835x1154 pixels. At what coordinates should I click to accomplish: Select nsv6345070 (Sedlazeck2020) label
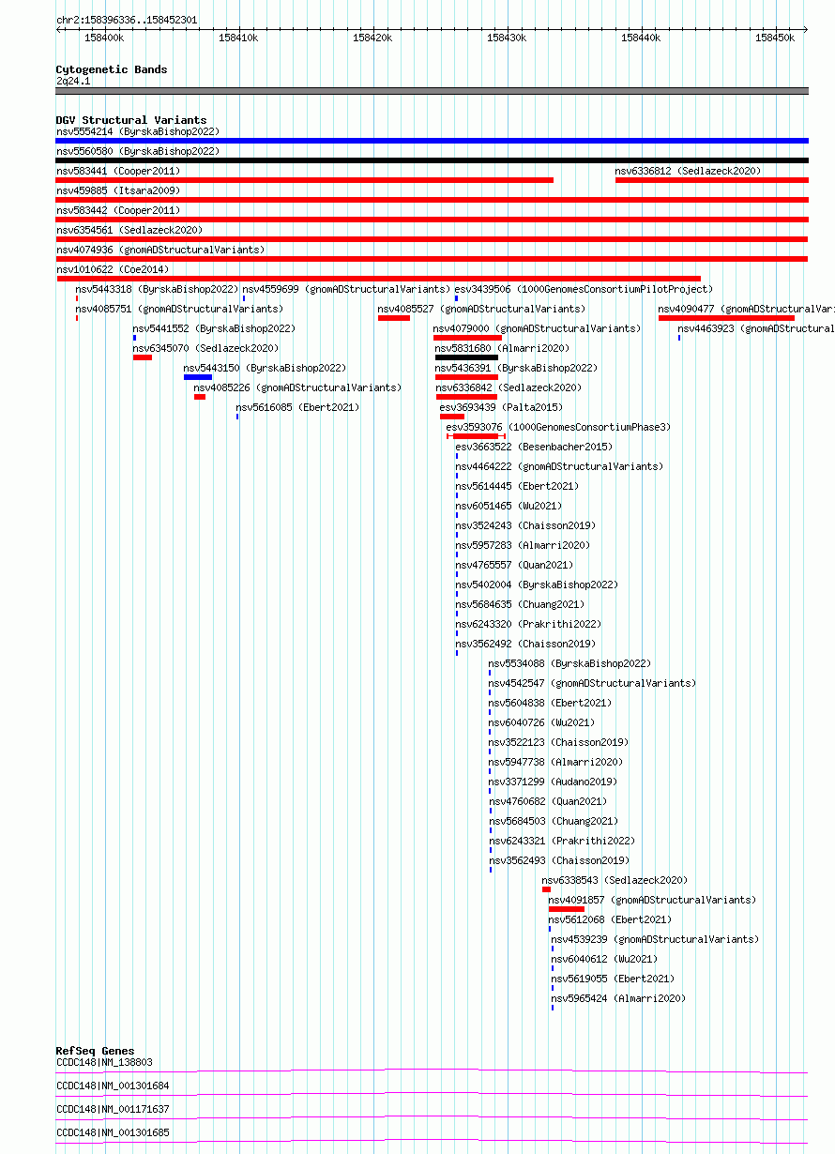click(205, 349)
